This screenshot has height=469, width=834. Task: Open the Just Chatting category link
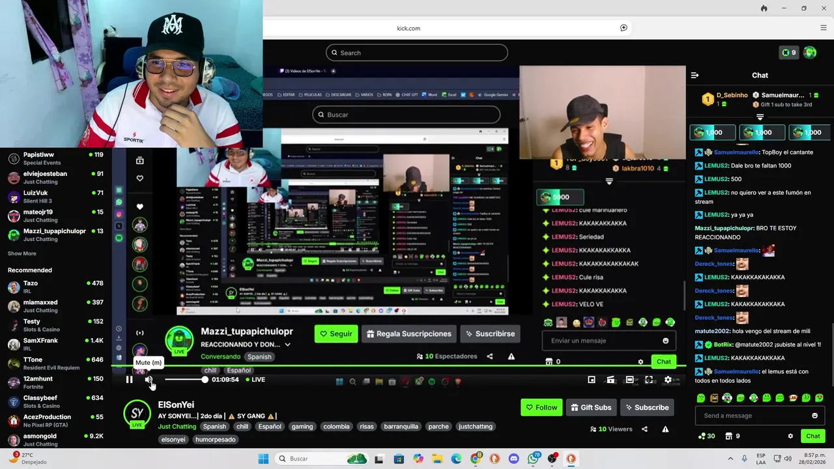click(177, 427)
